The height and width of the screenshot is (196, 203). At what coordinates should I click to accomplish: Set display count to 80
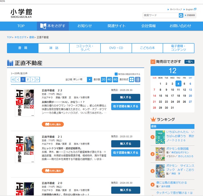tap(115, 79)
